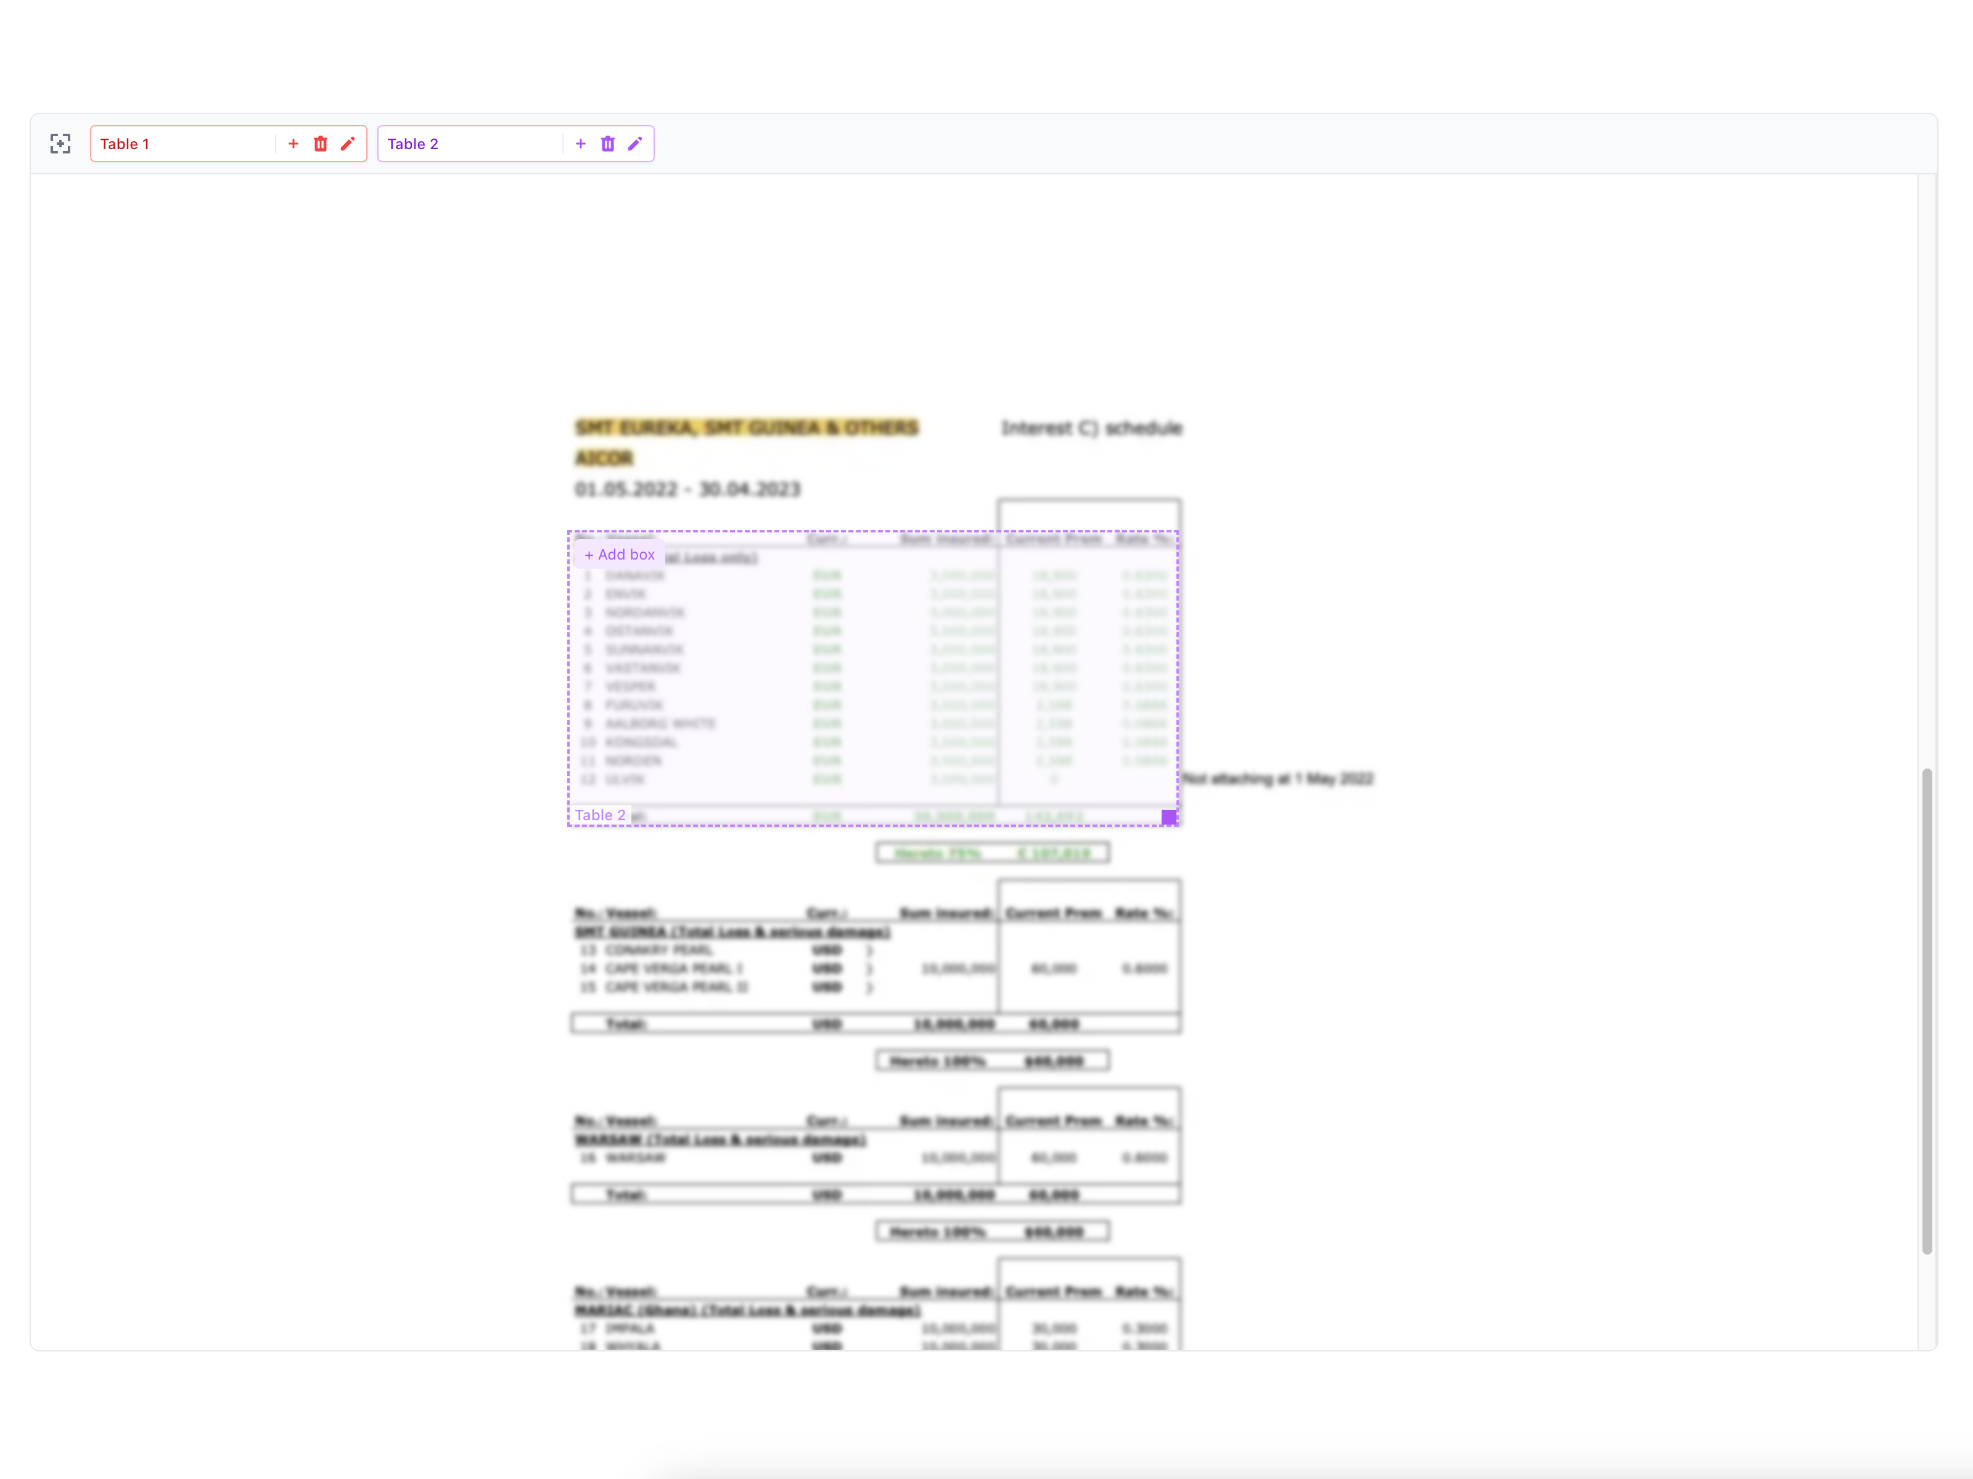Rename Table 2 using the pencil icon
1973x1479 pixels.
tap(636, 144)
